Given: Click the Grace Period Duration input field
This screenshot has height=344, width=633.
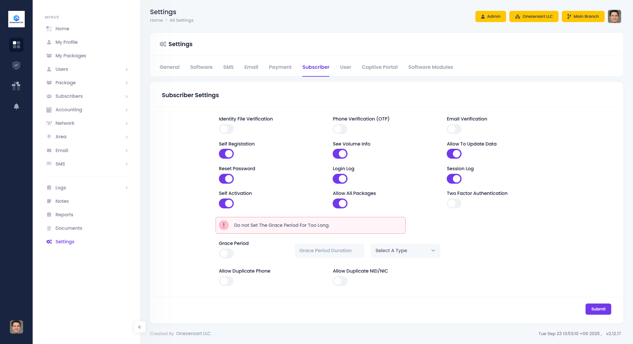Looking at the screenshot, I should (x=329, y=251).
